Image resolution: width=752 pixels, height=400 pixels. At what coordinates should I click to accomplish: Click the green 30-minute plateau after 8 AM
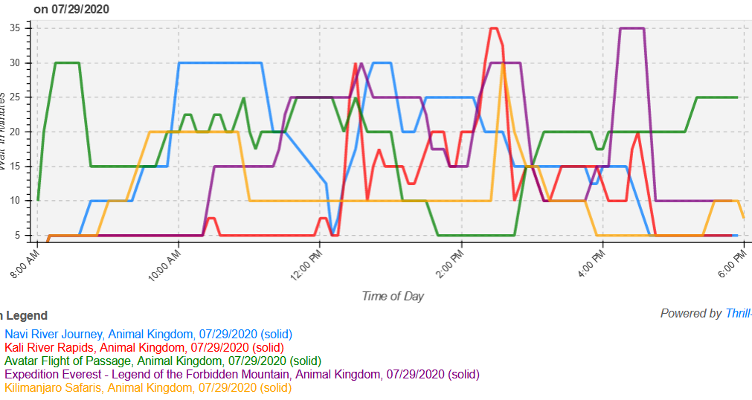pos(67,63)
